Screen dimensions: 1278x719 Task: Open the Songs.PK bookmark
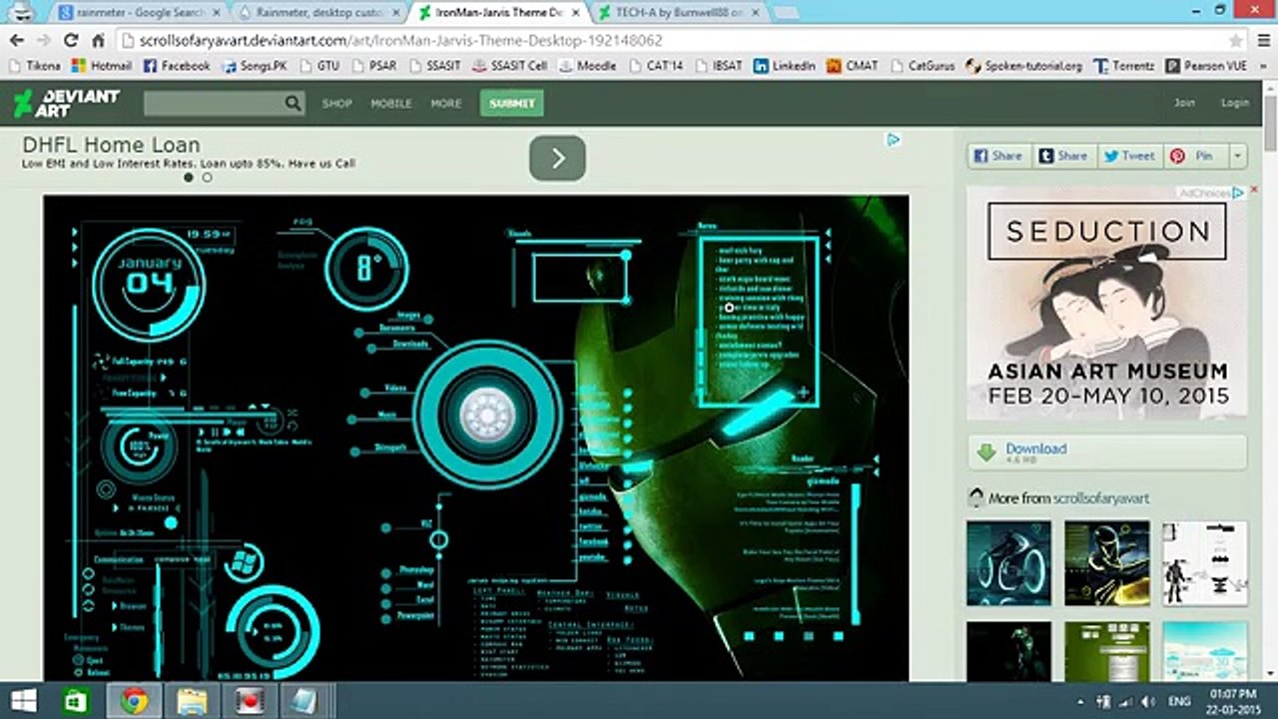point(257,66)
